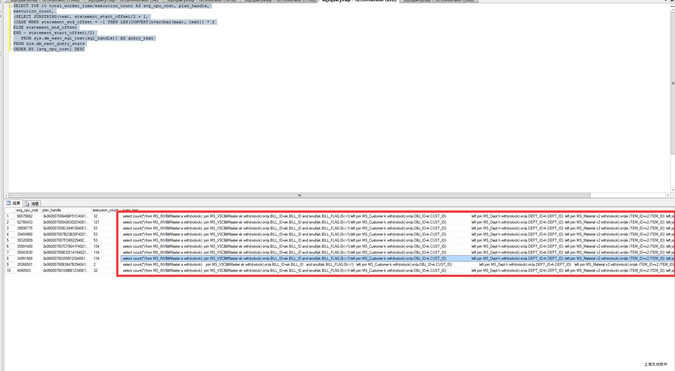
Task: Switch to the SQLQuery2.sql document tab
Action: tap(438, 1)
